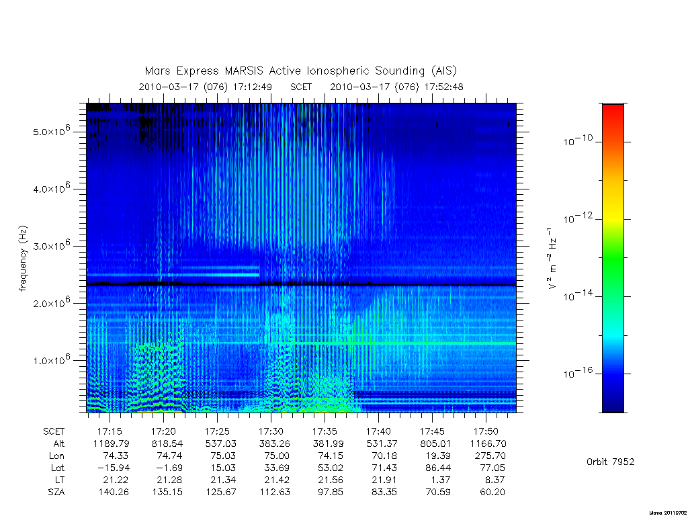
Task: Click the latitude value 86.44
Action: tap(438, 468)
